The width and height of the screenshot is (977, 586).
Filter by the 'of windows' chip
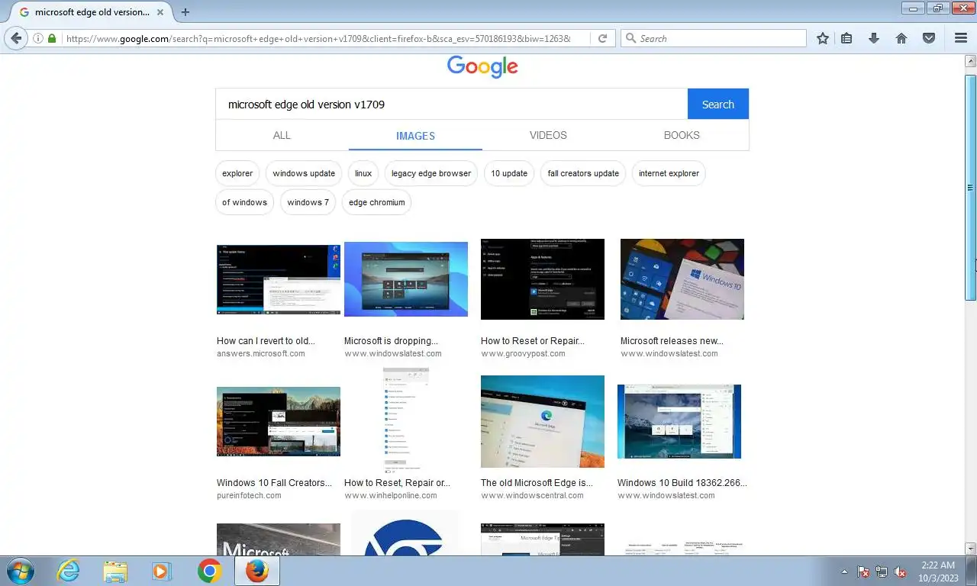[244, 202]
